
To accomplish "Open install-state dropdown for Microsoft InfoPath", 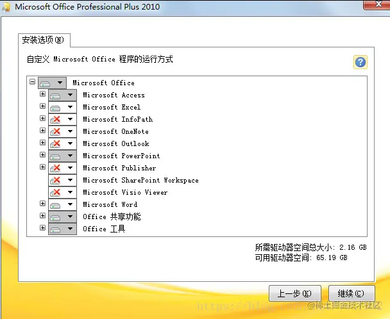I will (x=62, y=119).
